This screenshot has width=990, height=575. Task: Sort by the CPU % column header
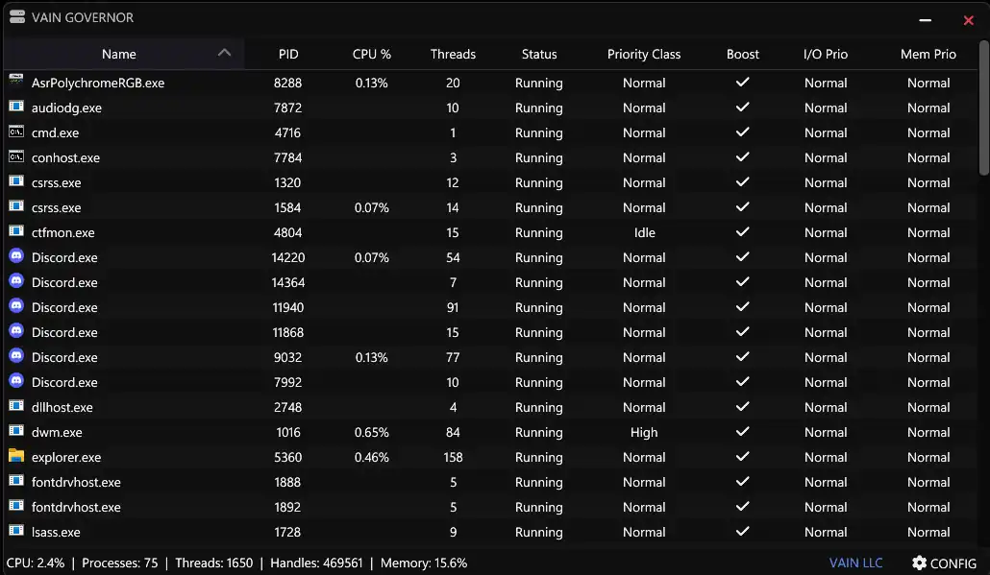click(x=372, y=54)
